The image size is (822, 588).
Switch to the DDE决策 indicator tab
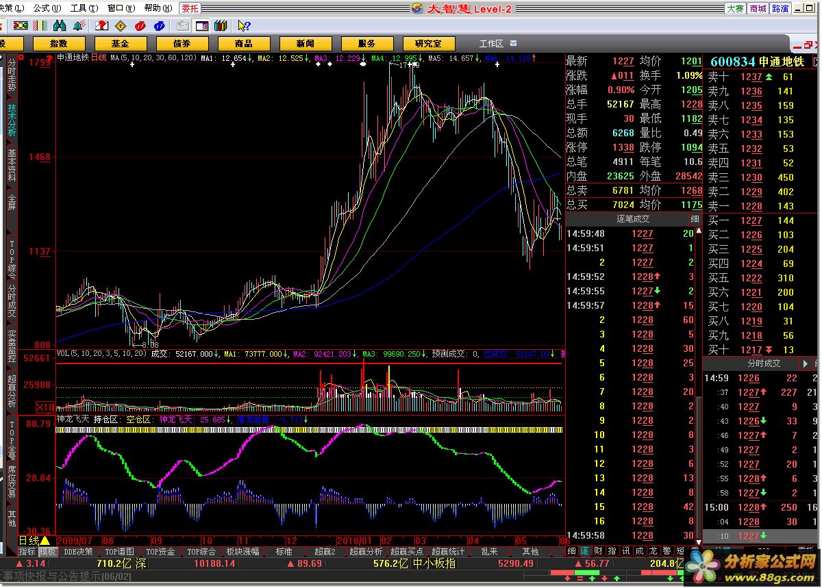click(78, 552)
